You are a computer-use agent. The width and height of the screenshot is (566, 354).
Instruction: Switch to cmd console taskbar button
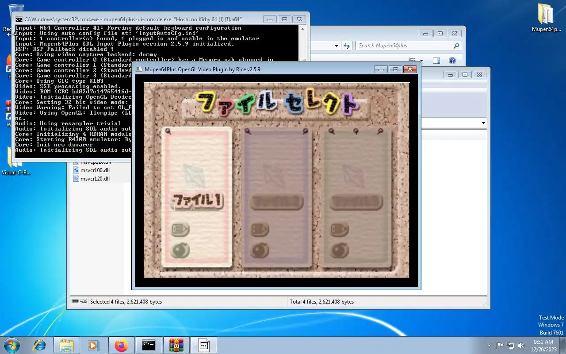(x=149, y=345)
